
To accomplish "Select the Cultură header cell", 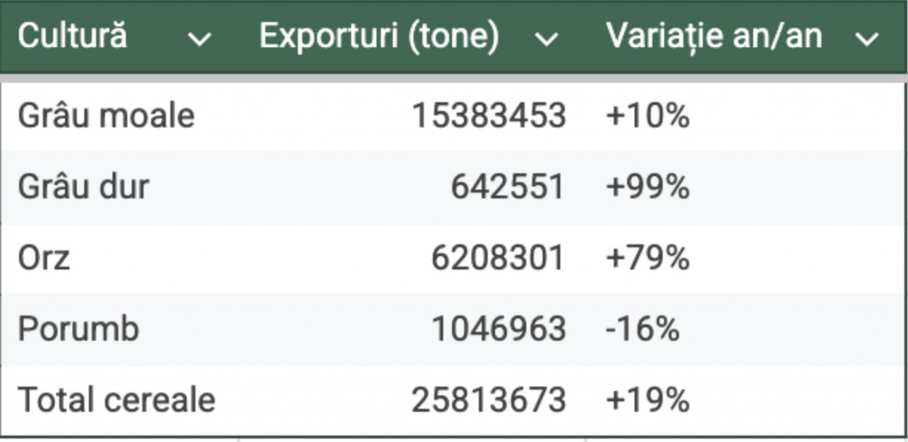I will [73, 37].
